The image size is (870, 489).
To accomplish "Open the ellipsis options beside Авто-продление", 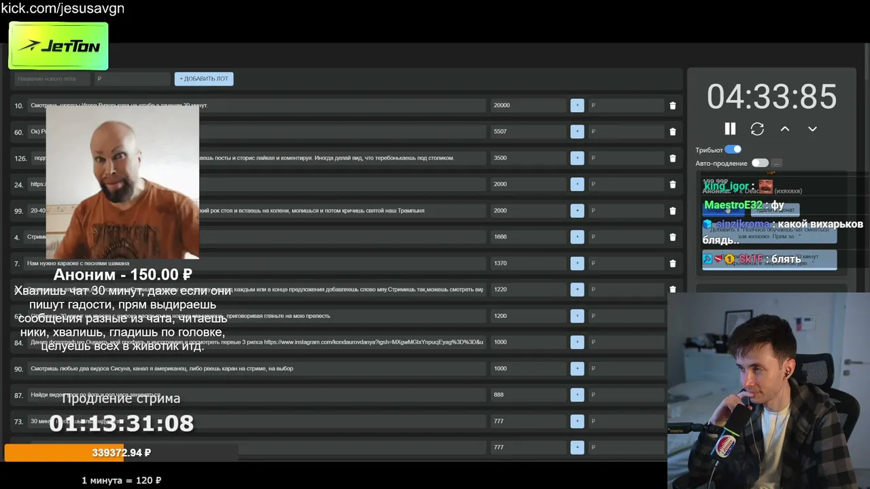I will click(x=776, y=163).
